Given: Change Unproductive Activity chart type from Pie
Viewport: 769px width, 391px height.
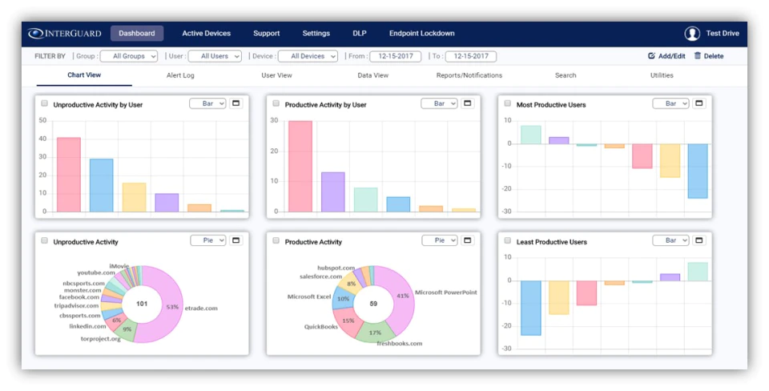Looking at the screenshot, I should tap(208, 240).
